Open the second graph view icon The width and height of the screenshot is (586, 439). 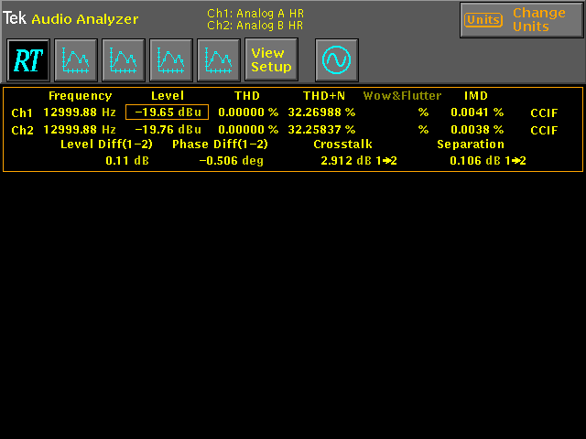tap(124, 60)
